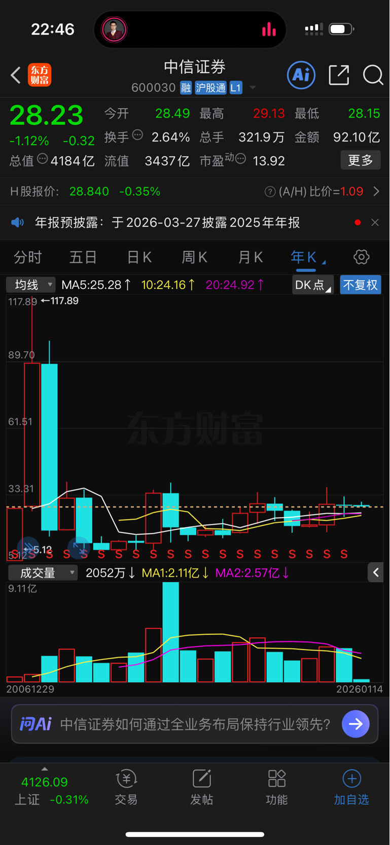This screenshot has height=845, width=390.
Task: Tap the magenta 20:24.92 MA value
Action: click(x=235, y=285)
